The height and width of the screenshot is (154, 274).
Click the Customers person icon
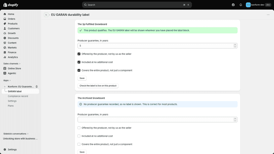[5, 28]
